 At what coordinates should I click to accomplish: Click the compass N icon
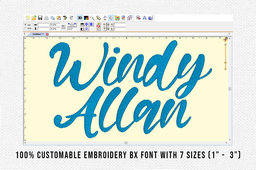click(226, 39)
